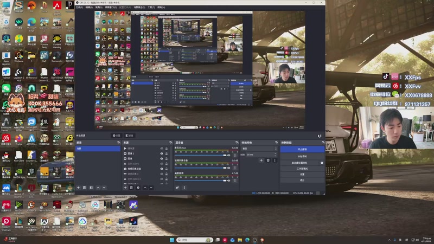434x244 pixels.
Task: Open 麦克风/Aux channel three-dot options menu
Action: pyautogui.click(x=235, y=155)
